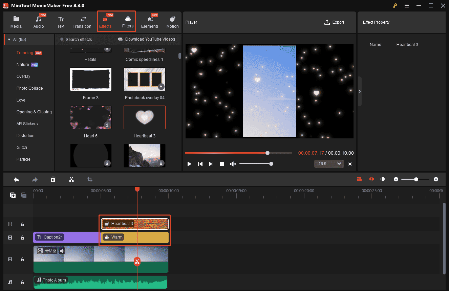This screenshot has width=449, height=291.
Task: Open the 16:9 aspect ratio dropdown
Action: pyautogui.click(x=329, y=164)
